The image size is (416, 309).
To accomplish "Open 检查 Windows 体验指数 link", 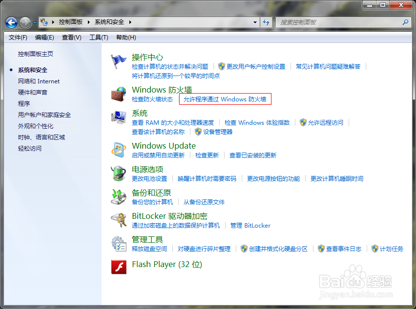I will pyautogui.click(x=257, y=122).
